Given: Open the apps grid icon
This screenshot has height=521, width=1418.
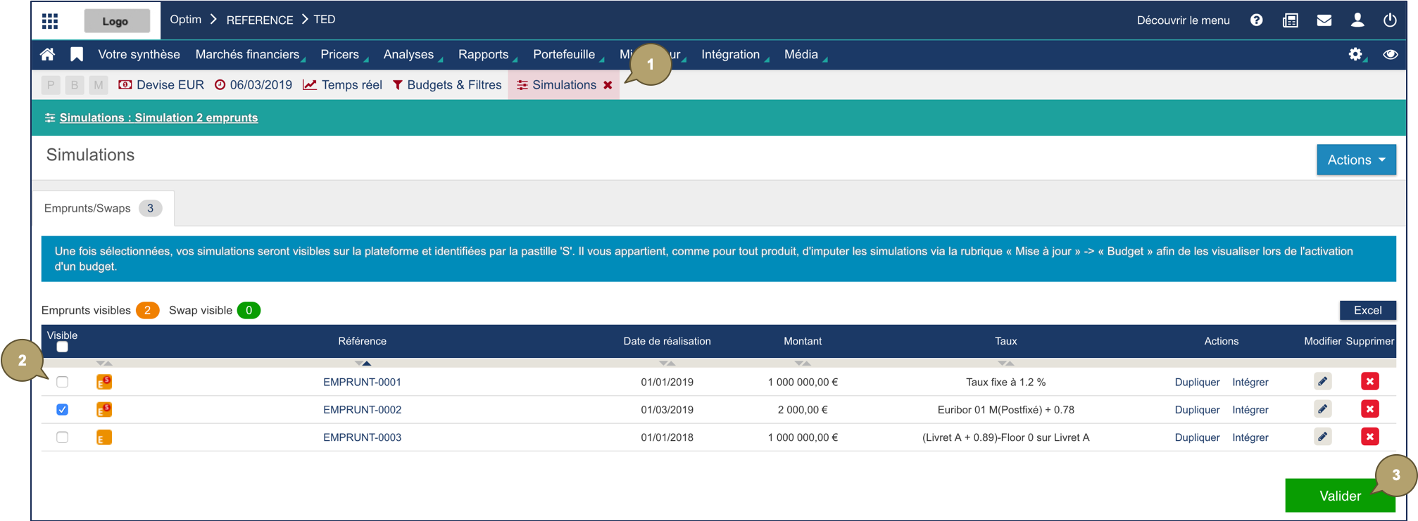Looking at the screenshot, I should point(50,20).
